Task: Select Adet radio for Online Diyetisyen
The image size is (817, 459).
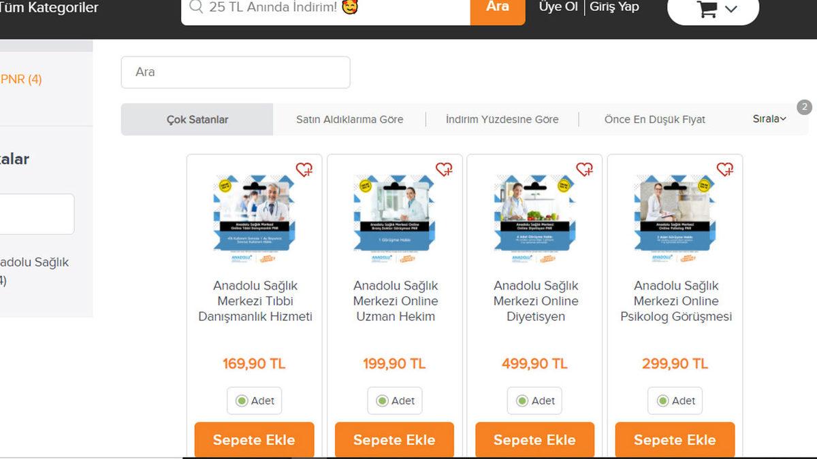Action: [522, 401]
